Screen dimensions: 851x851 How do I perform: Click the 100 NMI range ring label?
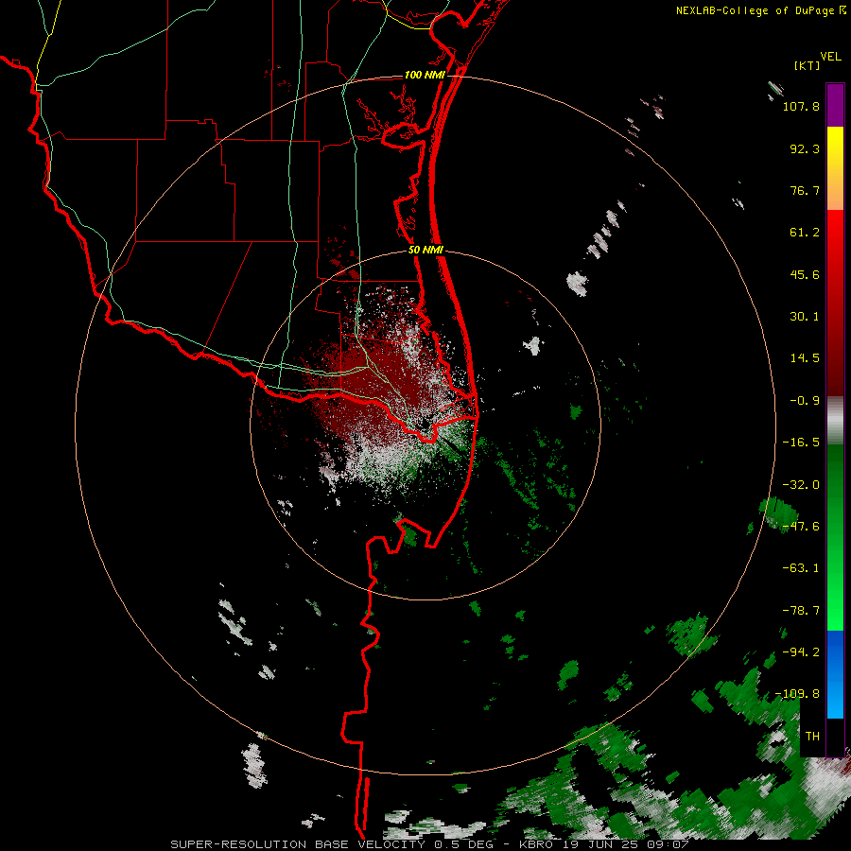pos(425,75)
